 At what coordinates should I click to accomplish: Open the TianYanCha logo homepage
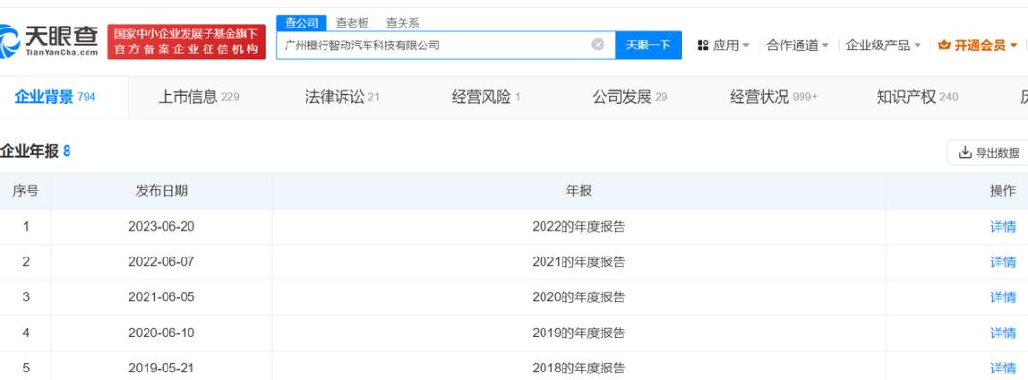pyautogui.click(x=49, y=41)
